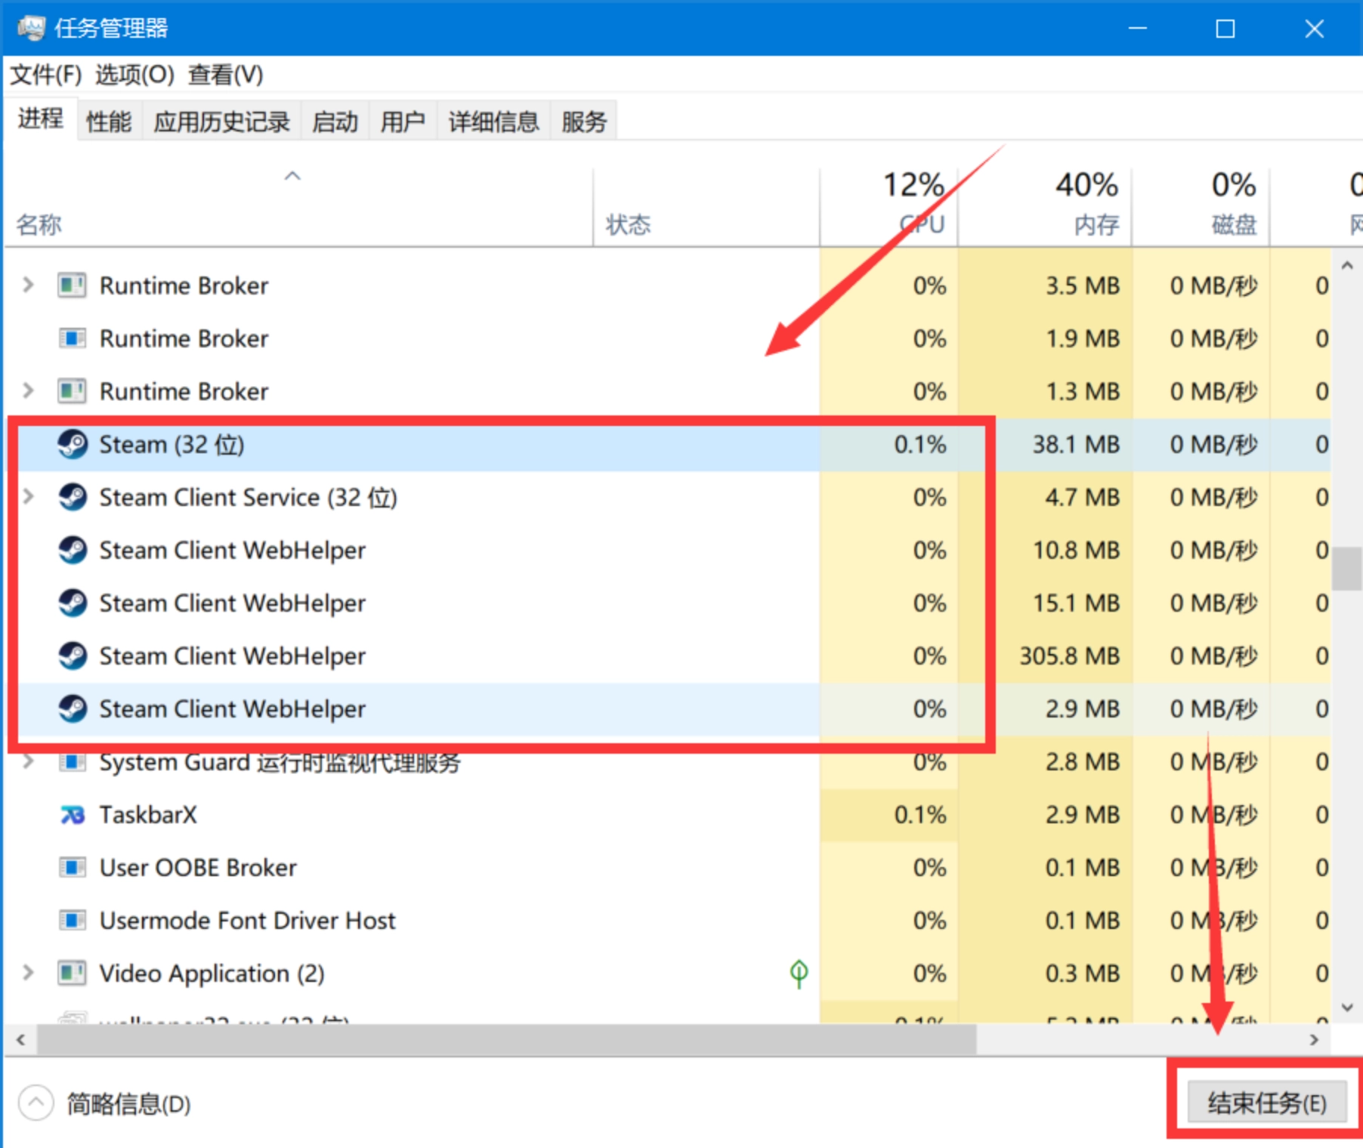
Task: Click the sort arrow above the 名称 column
Action: point(292,176)
